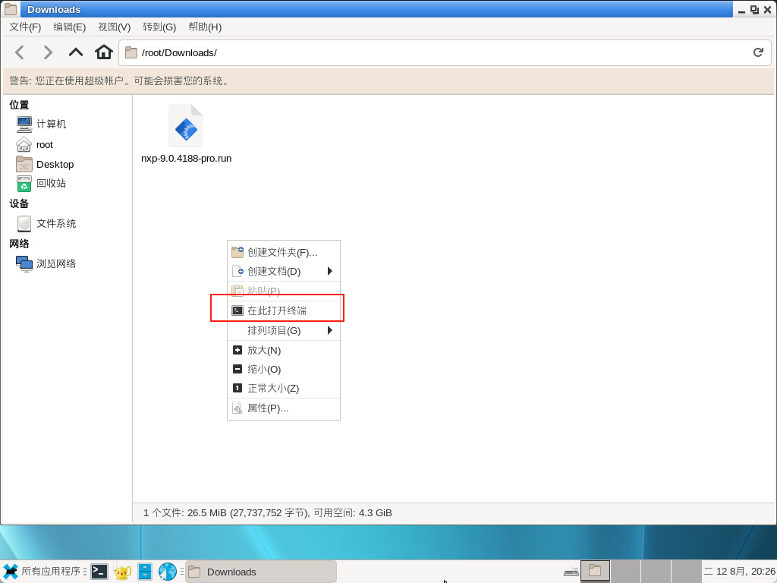Select the nxp-9.0.4188-pro.run file
The image size is (777, 583).
click(x=186, y=133)
